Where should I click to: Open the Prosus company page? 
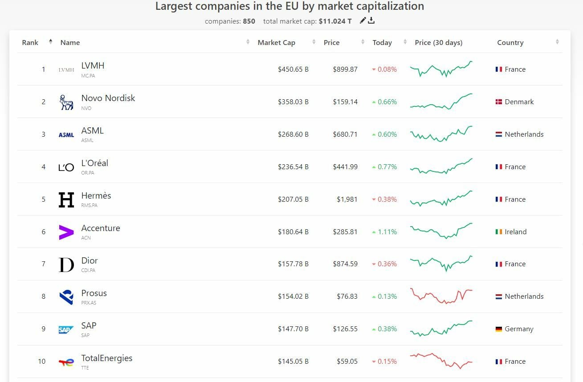(x=94, y=293)
